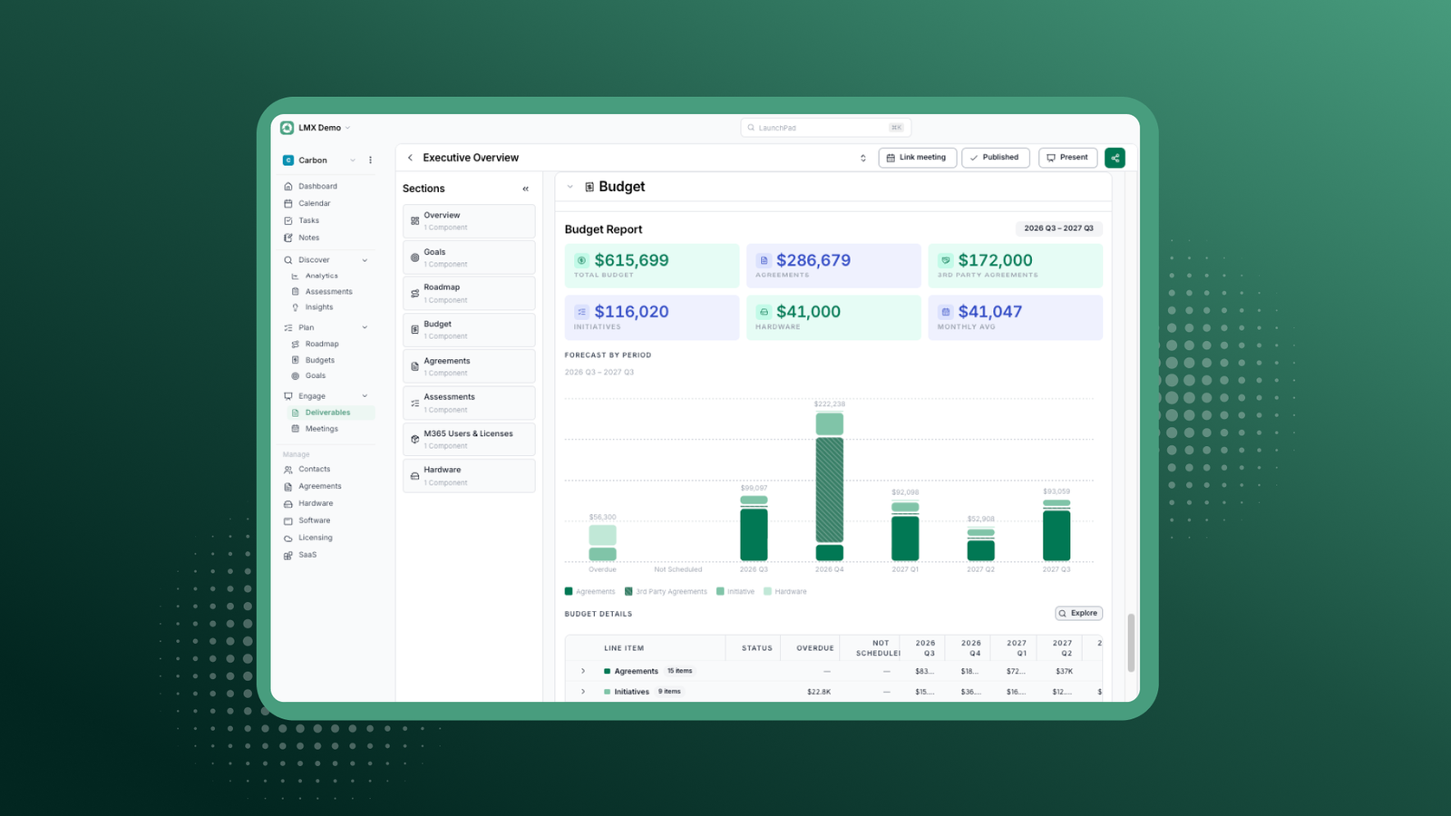Click the $172,000 3rd Party Agreements card

[1015, 266]
